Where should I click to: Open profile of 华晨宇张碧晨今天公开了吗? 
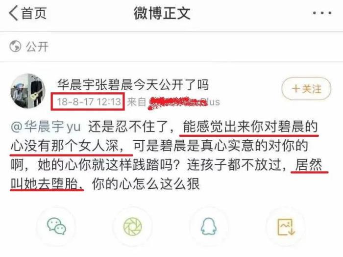click(x=133, y=85)
